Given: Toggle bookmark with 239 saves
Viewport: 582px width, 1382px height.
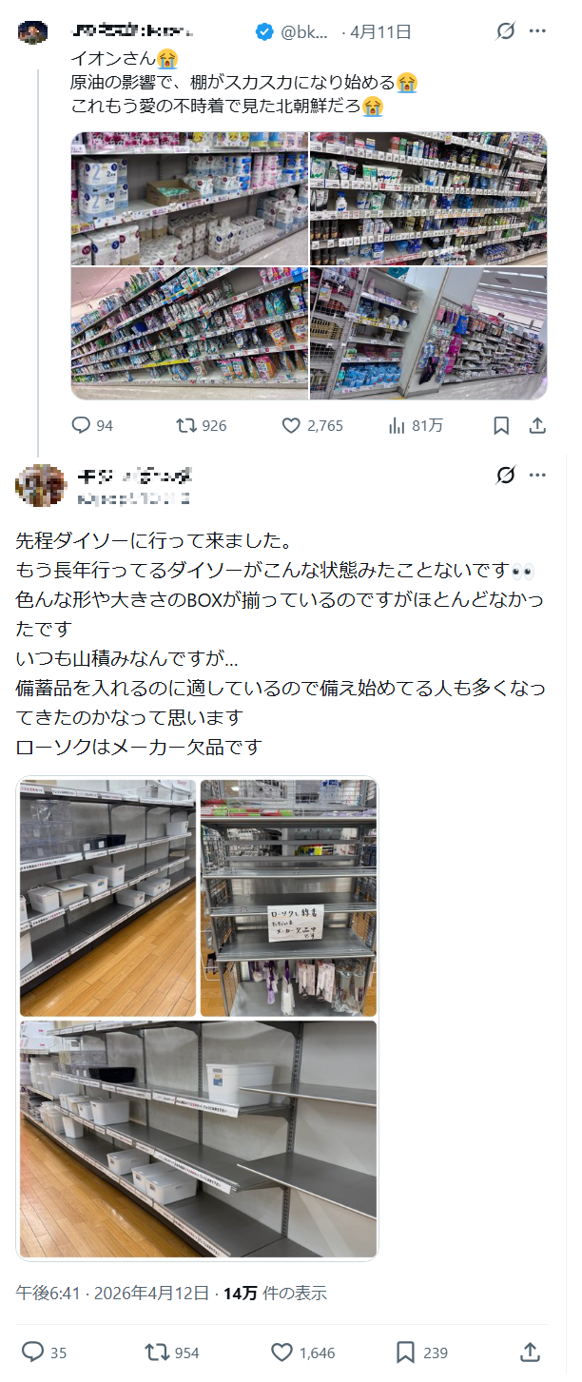Looking at the screenshot, I should (x=406, y=1352).
